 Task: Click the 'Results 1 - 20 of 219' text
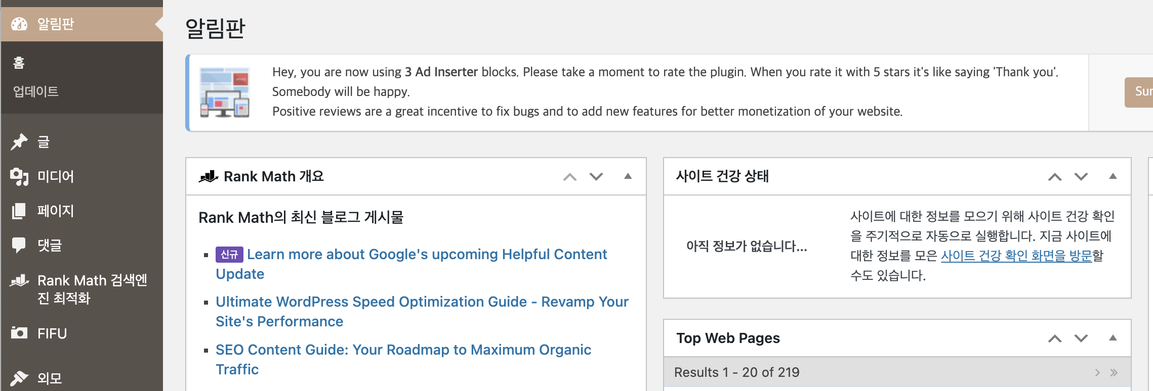tap(736, 372)
